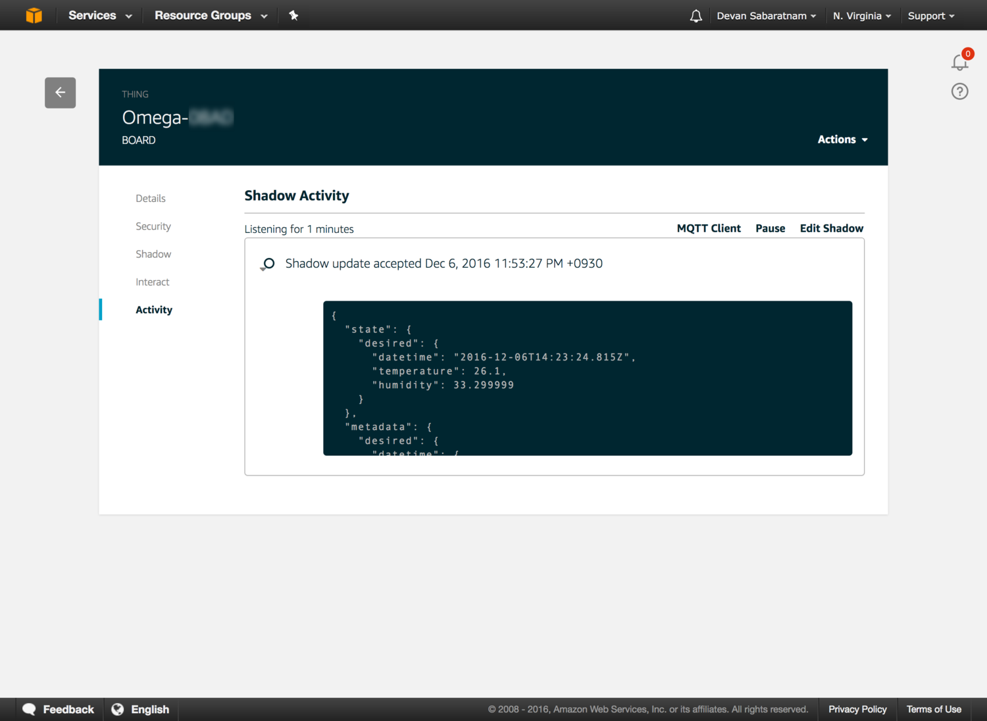The image size is (987, 721).
Task: Open the alerts bell in the top navbar
Action: (x=696, y=16)
